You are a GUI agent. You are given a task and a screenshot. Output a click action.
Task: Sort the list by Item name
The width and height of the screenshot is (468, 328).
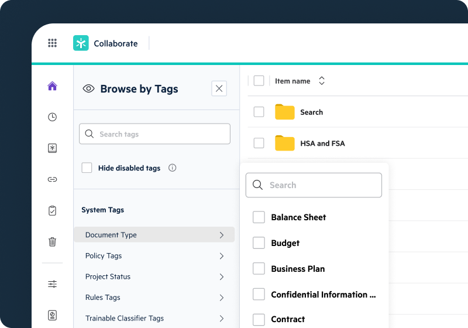(x=321, y=81)
